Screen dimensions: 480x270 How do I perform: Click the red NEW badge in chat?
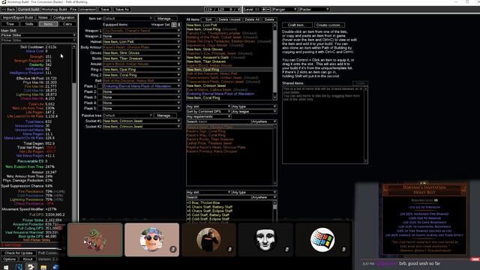point(475,259)
